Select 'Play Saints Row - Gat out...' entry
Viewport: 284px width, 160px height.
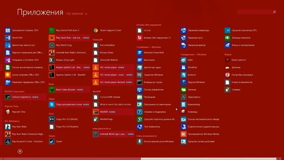pos(69,38)
